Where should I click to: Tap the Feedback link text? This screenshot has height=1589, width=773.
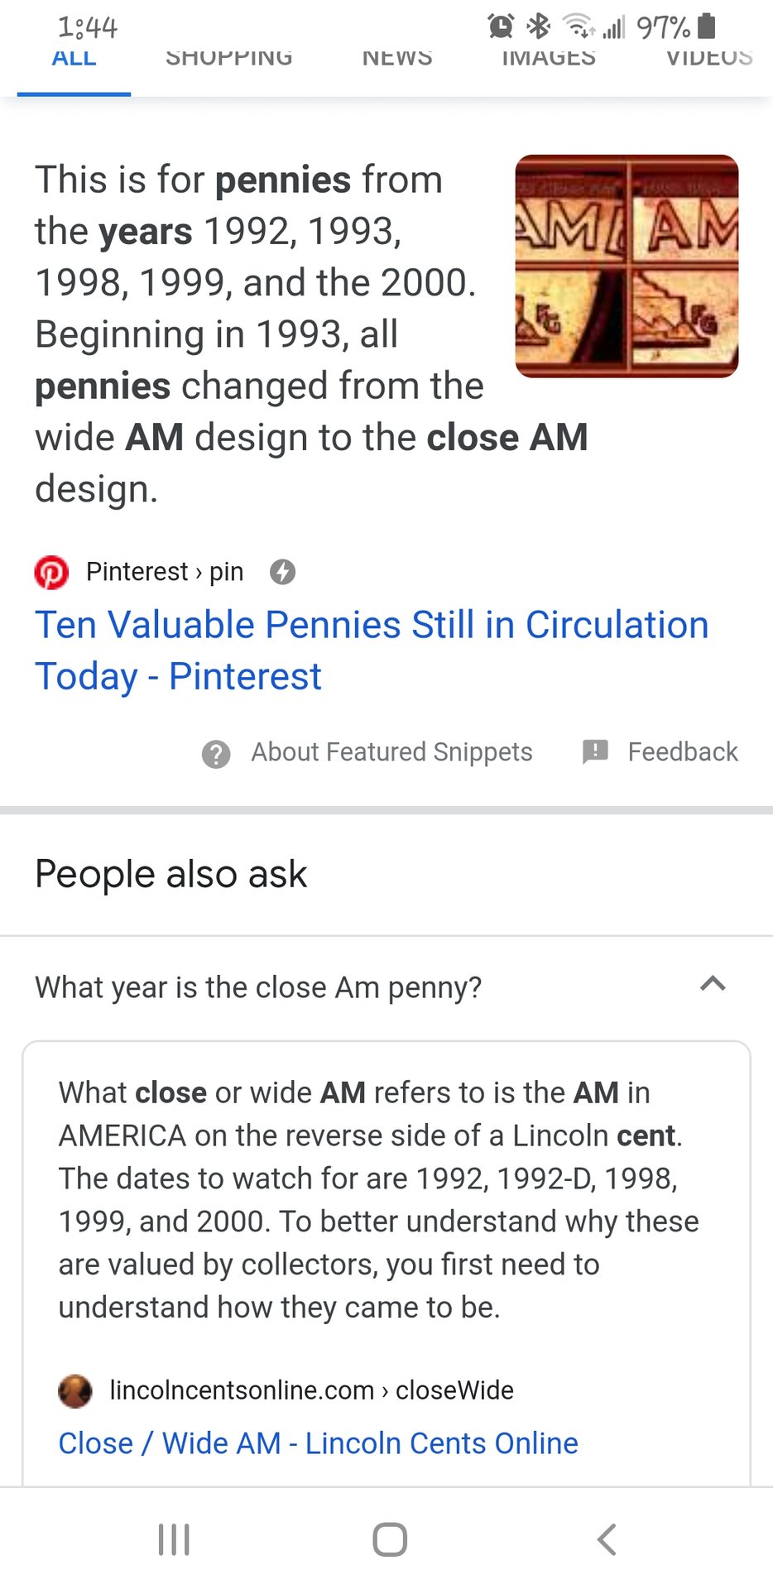682,751
